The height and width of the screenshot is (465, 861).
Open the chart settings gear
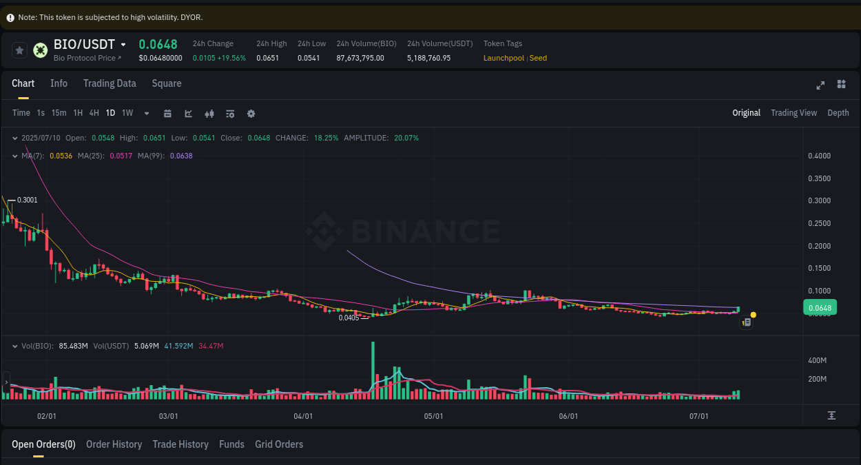pos(251,113)
